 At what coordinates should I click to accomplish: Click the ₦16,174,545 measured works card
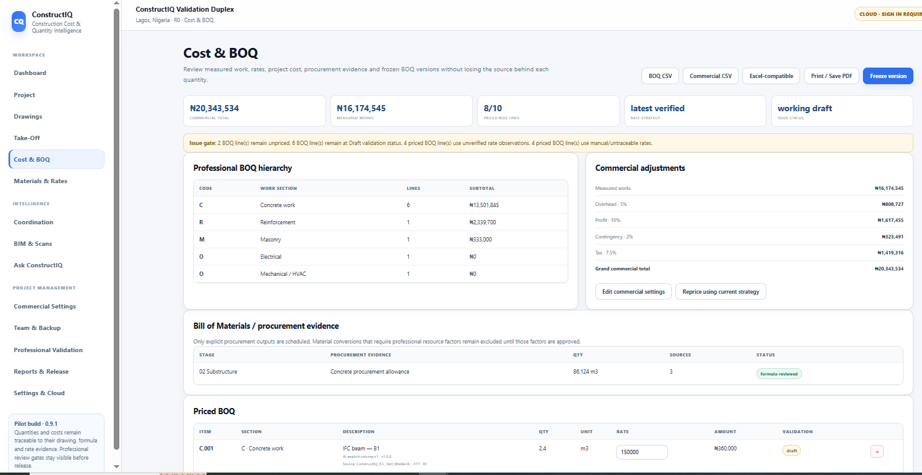[x=402, y=111]
